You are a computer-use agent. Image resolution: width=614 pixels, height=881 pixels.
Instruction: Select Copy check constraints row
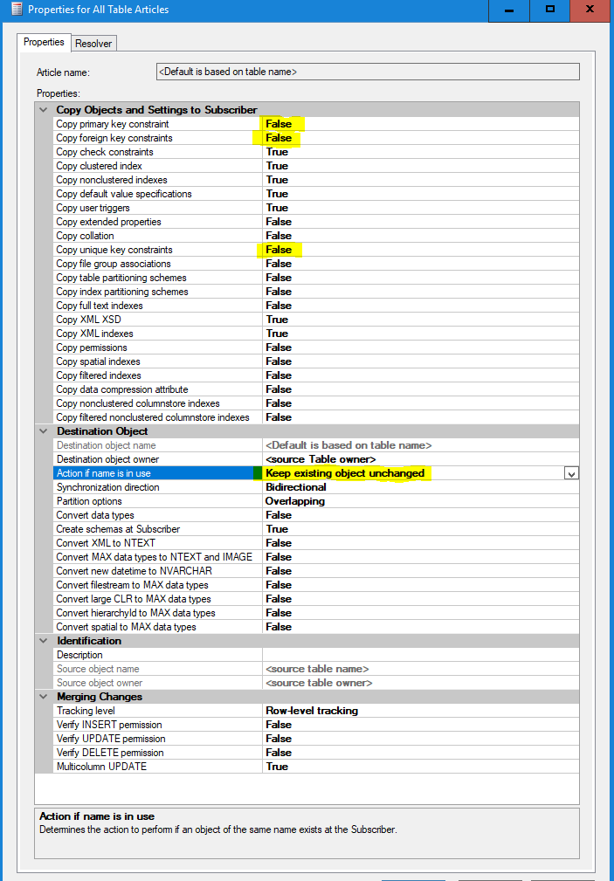click(316, 152)
